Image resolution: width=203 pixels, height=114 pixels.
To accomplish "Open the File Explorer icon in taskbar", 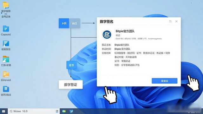I will (x=64, y=111).
